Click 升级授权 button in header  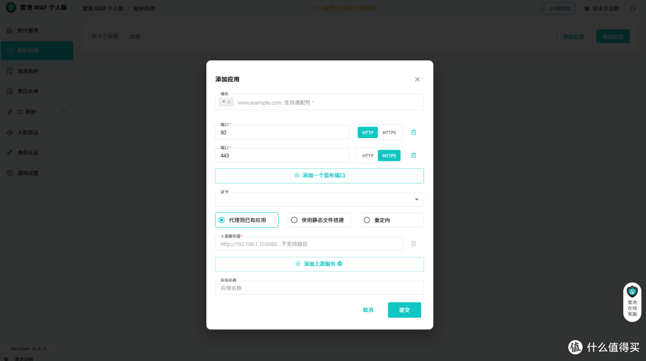[554, 8]
